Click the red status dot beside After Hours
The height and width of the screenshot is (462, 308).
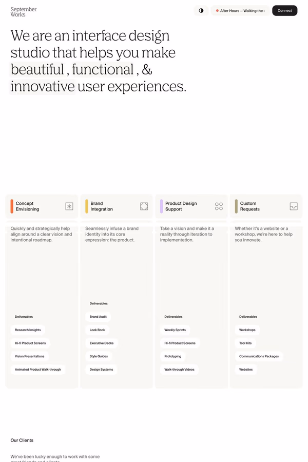[x=217, y=11]
